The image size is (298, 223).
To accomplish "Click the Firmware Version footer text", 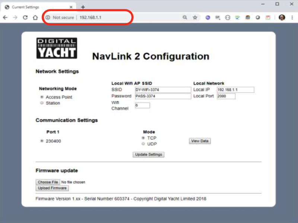I will click(121, 199).
